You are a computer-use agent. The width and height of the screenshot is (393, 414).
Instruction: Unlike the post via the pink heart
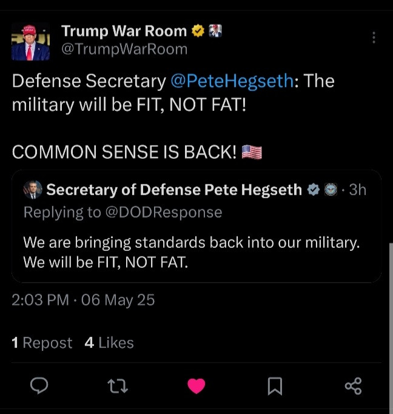(x=196, y=386)
